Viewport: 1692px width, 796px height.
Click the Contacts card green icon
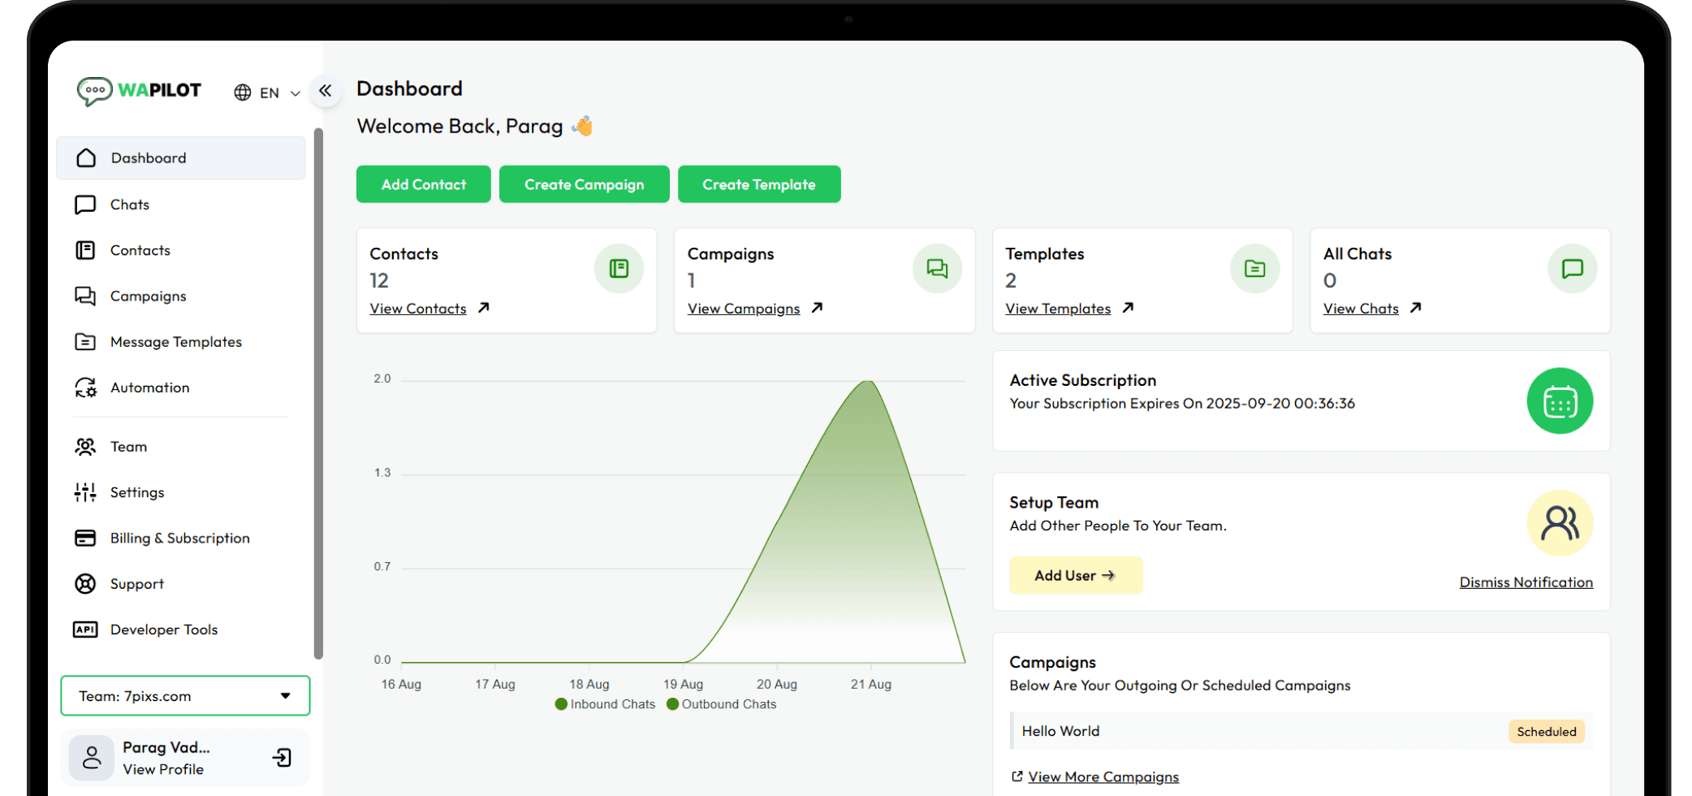point(619,269)
